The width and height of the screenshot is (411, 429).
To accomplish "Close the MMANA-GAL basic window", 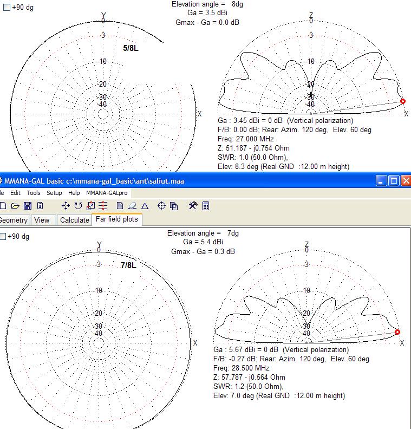I will (x=406, y=181).
